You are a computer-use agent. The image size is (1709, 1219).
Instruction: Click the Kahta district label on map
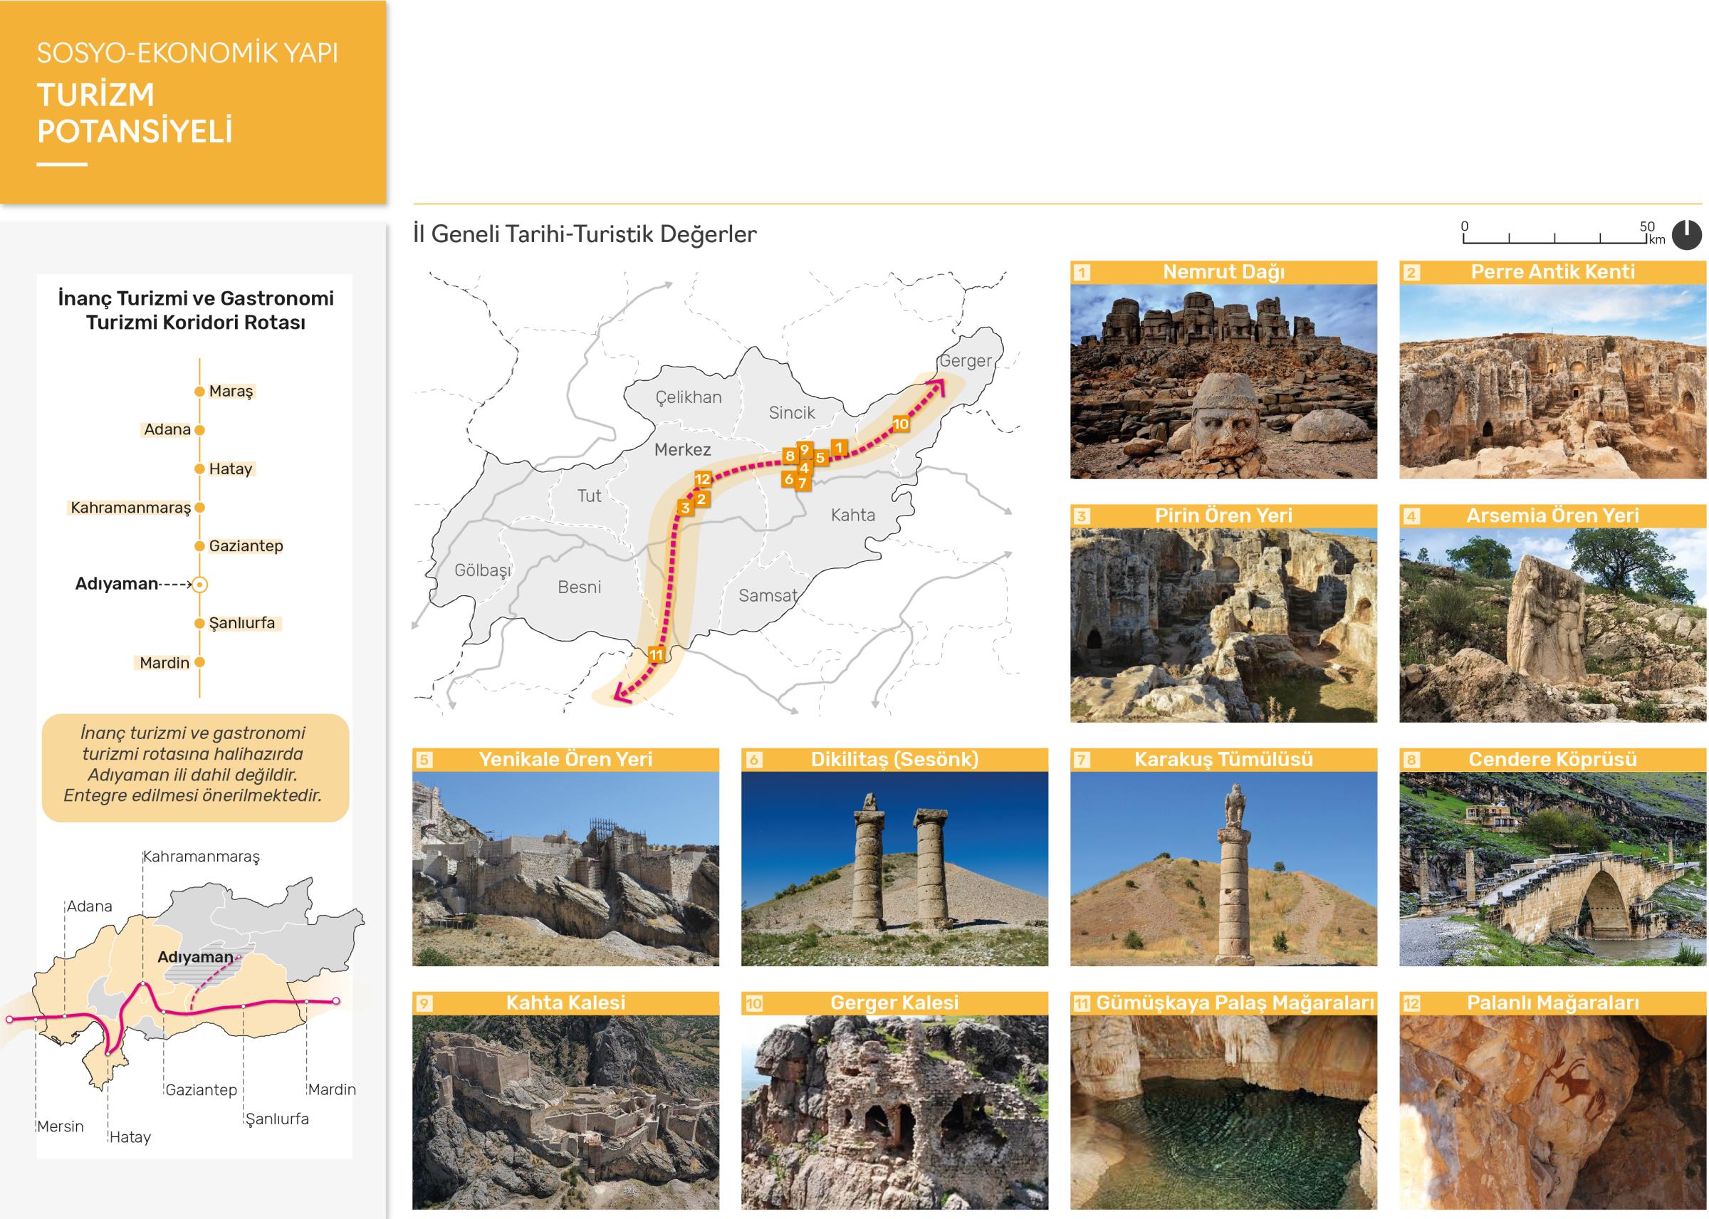pyautogui.click(x=852, y=515)
